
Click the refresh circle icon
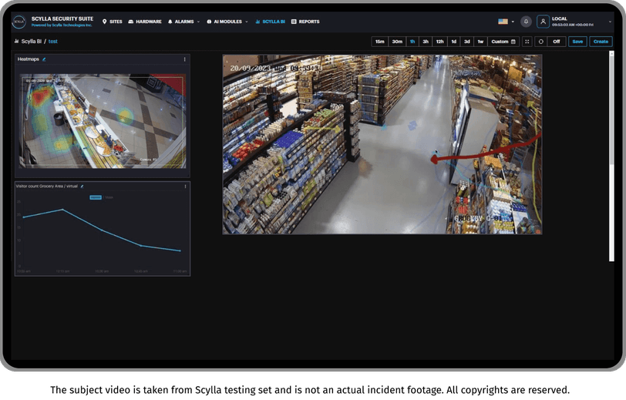541,42
